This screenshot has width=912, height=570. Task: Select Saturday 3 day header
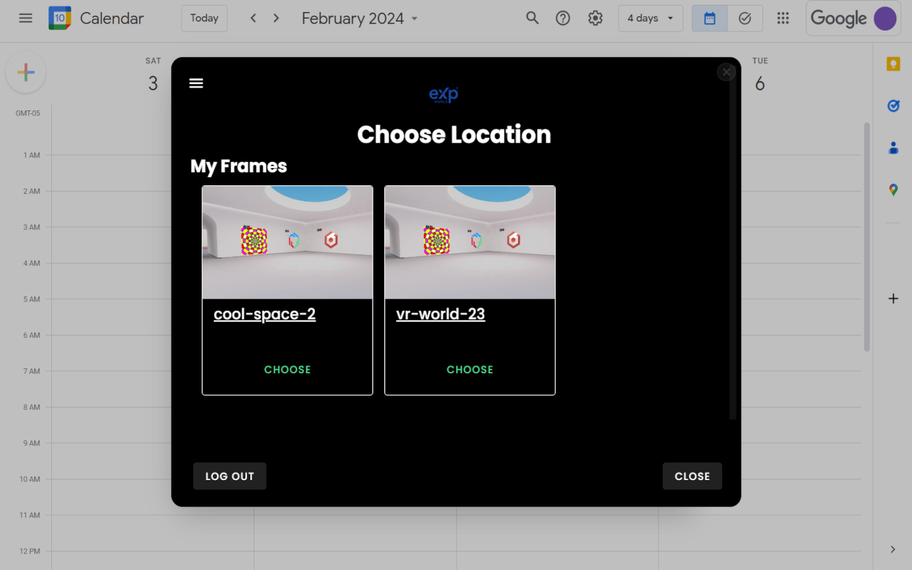[x=153, y=76]
